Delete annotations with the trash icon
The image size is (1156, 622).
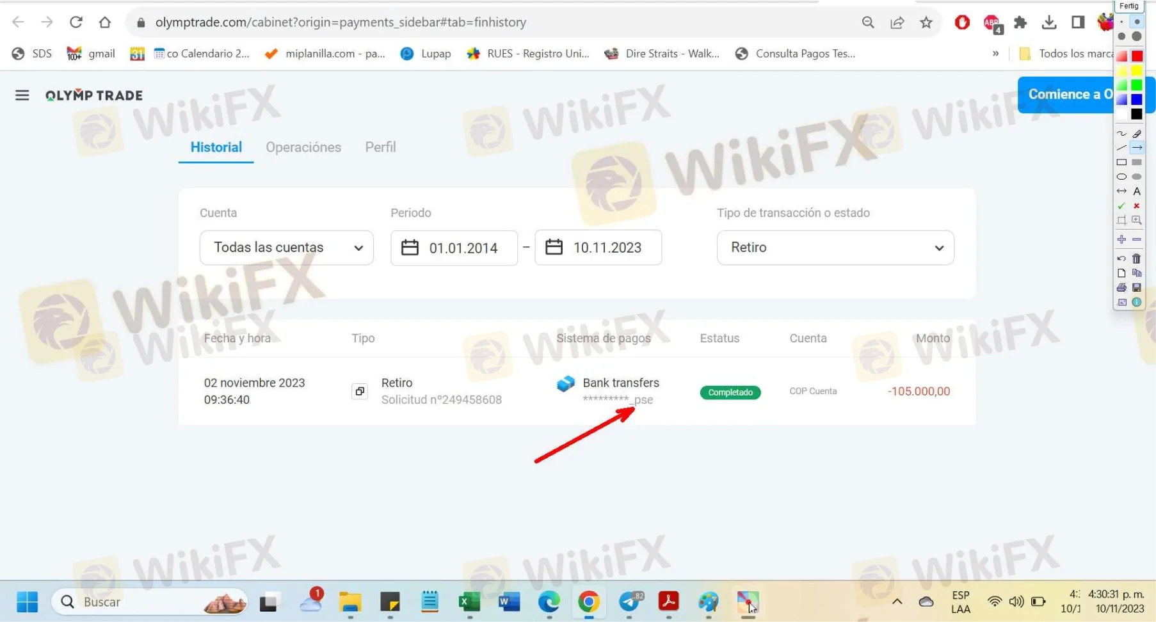tap(1137, 259)
